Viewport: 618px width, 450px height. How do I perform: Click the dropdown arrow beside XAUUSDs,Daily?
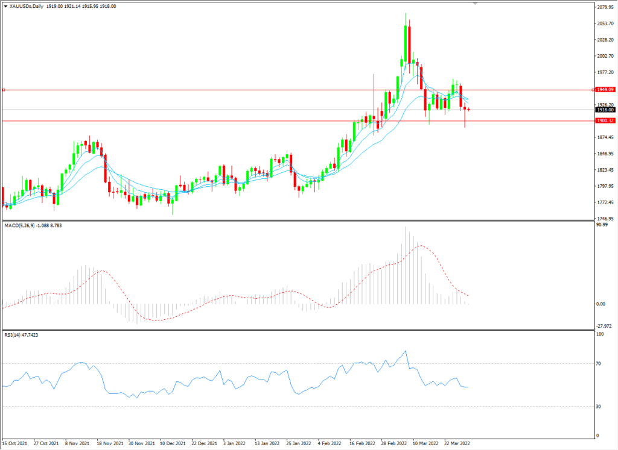[x=5, y=6]
